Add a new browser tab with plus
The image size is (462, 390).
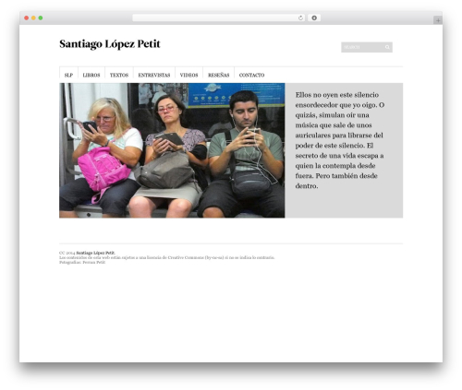click(x=438, y=20)
